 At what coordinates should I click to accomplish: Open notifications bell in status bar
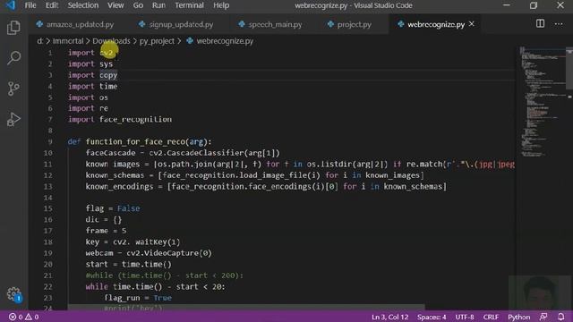click(x=561, y=317)
